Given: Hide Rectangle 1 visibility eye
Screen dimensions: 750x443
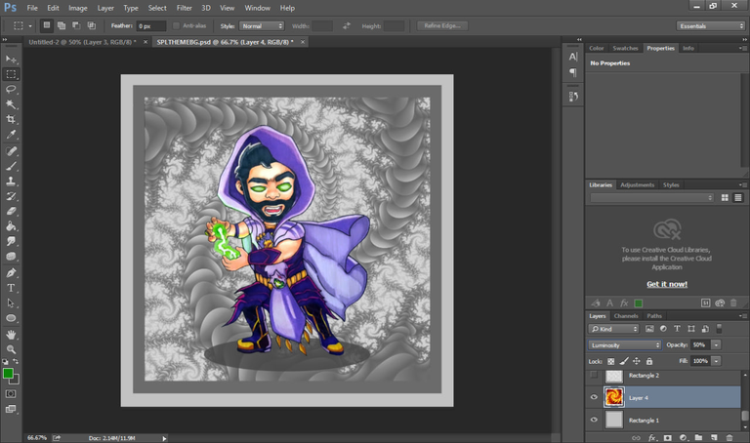Looking at the screenshot, I should pyautogui.click(x=594, y=420).
